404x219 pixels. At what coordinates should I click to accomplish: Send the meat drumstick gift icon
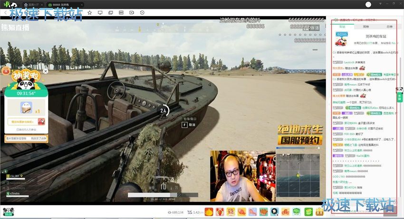(241, 212)
